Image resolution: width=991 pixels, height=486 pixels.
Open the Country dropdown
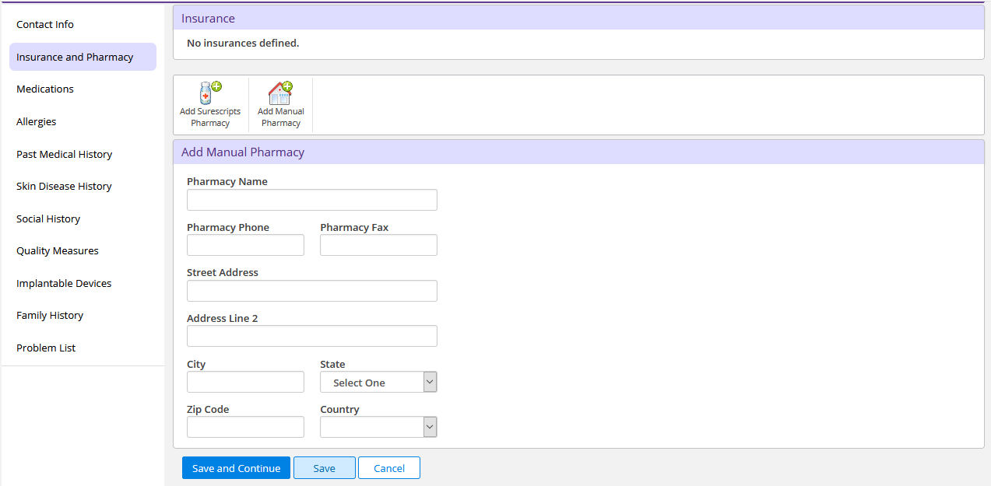click(378, 427)
